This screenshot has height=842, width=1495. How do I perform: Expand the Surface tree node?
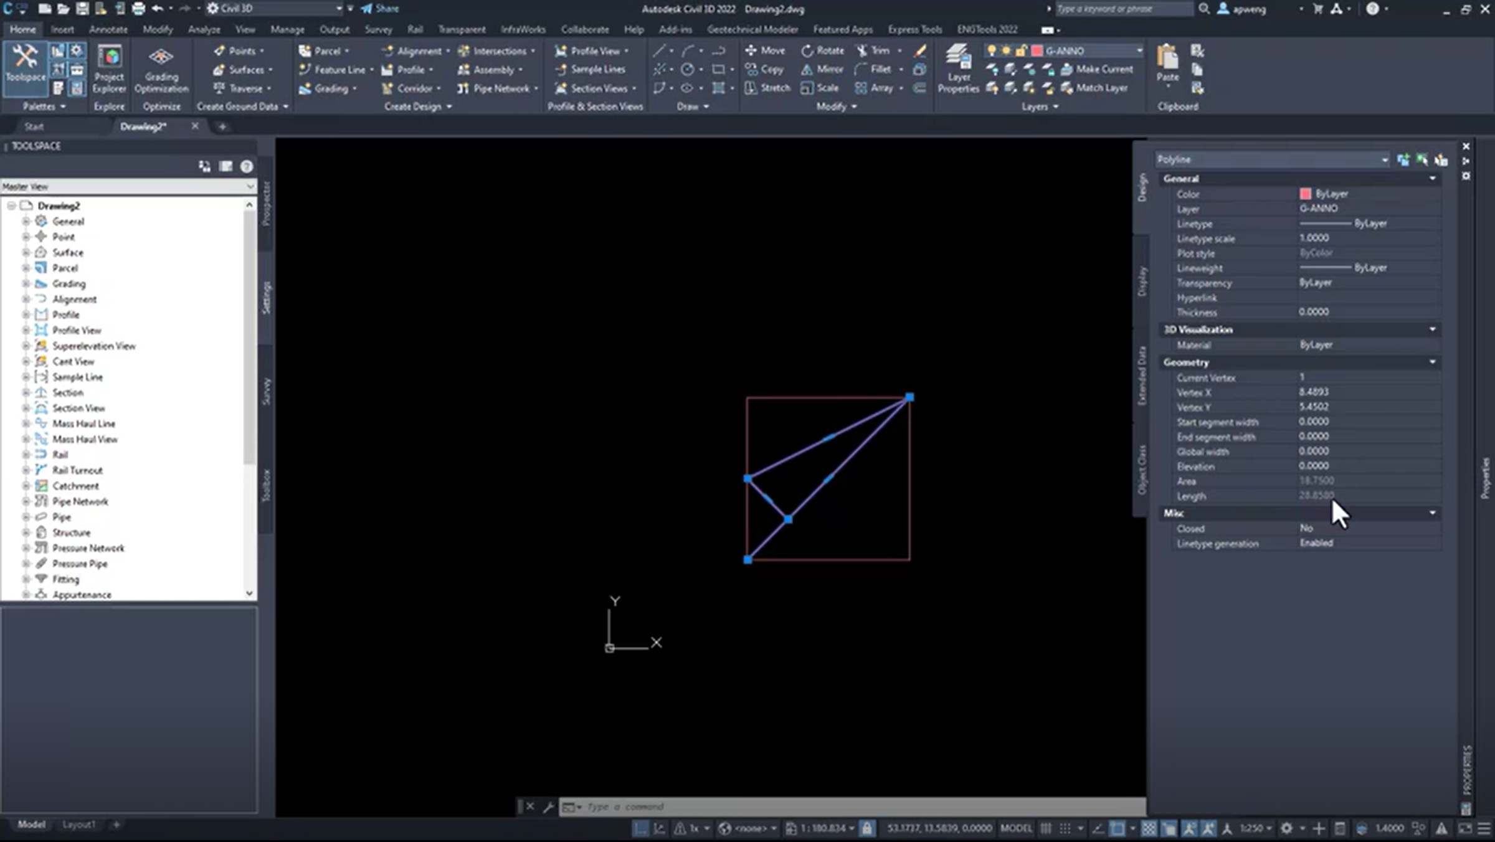[26, 252]
